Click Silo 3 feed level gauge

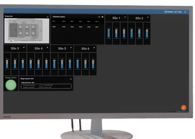[x=7, y=64]
